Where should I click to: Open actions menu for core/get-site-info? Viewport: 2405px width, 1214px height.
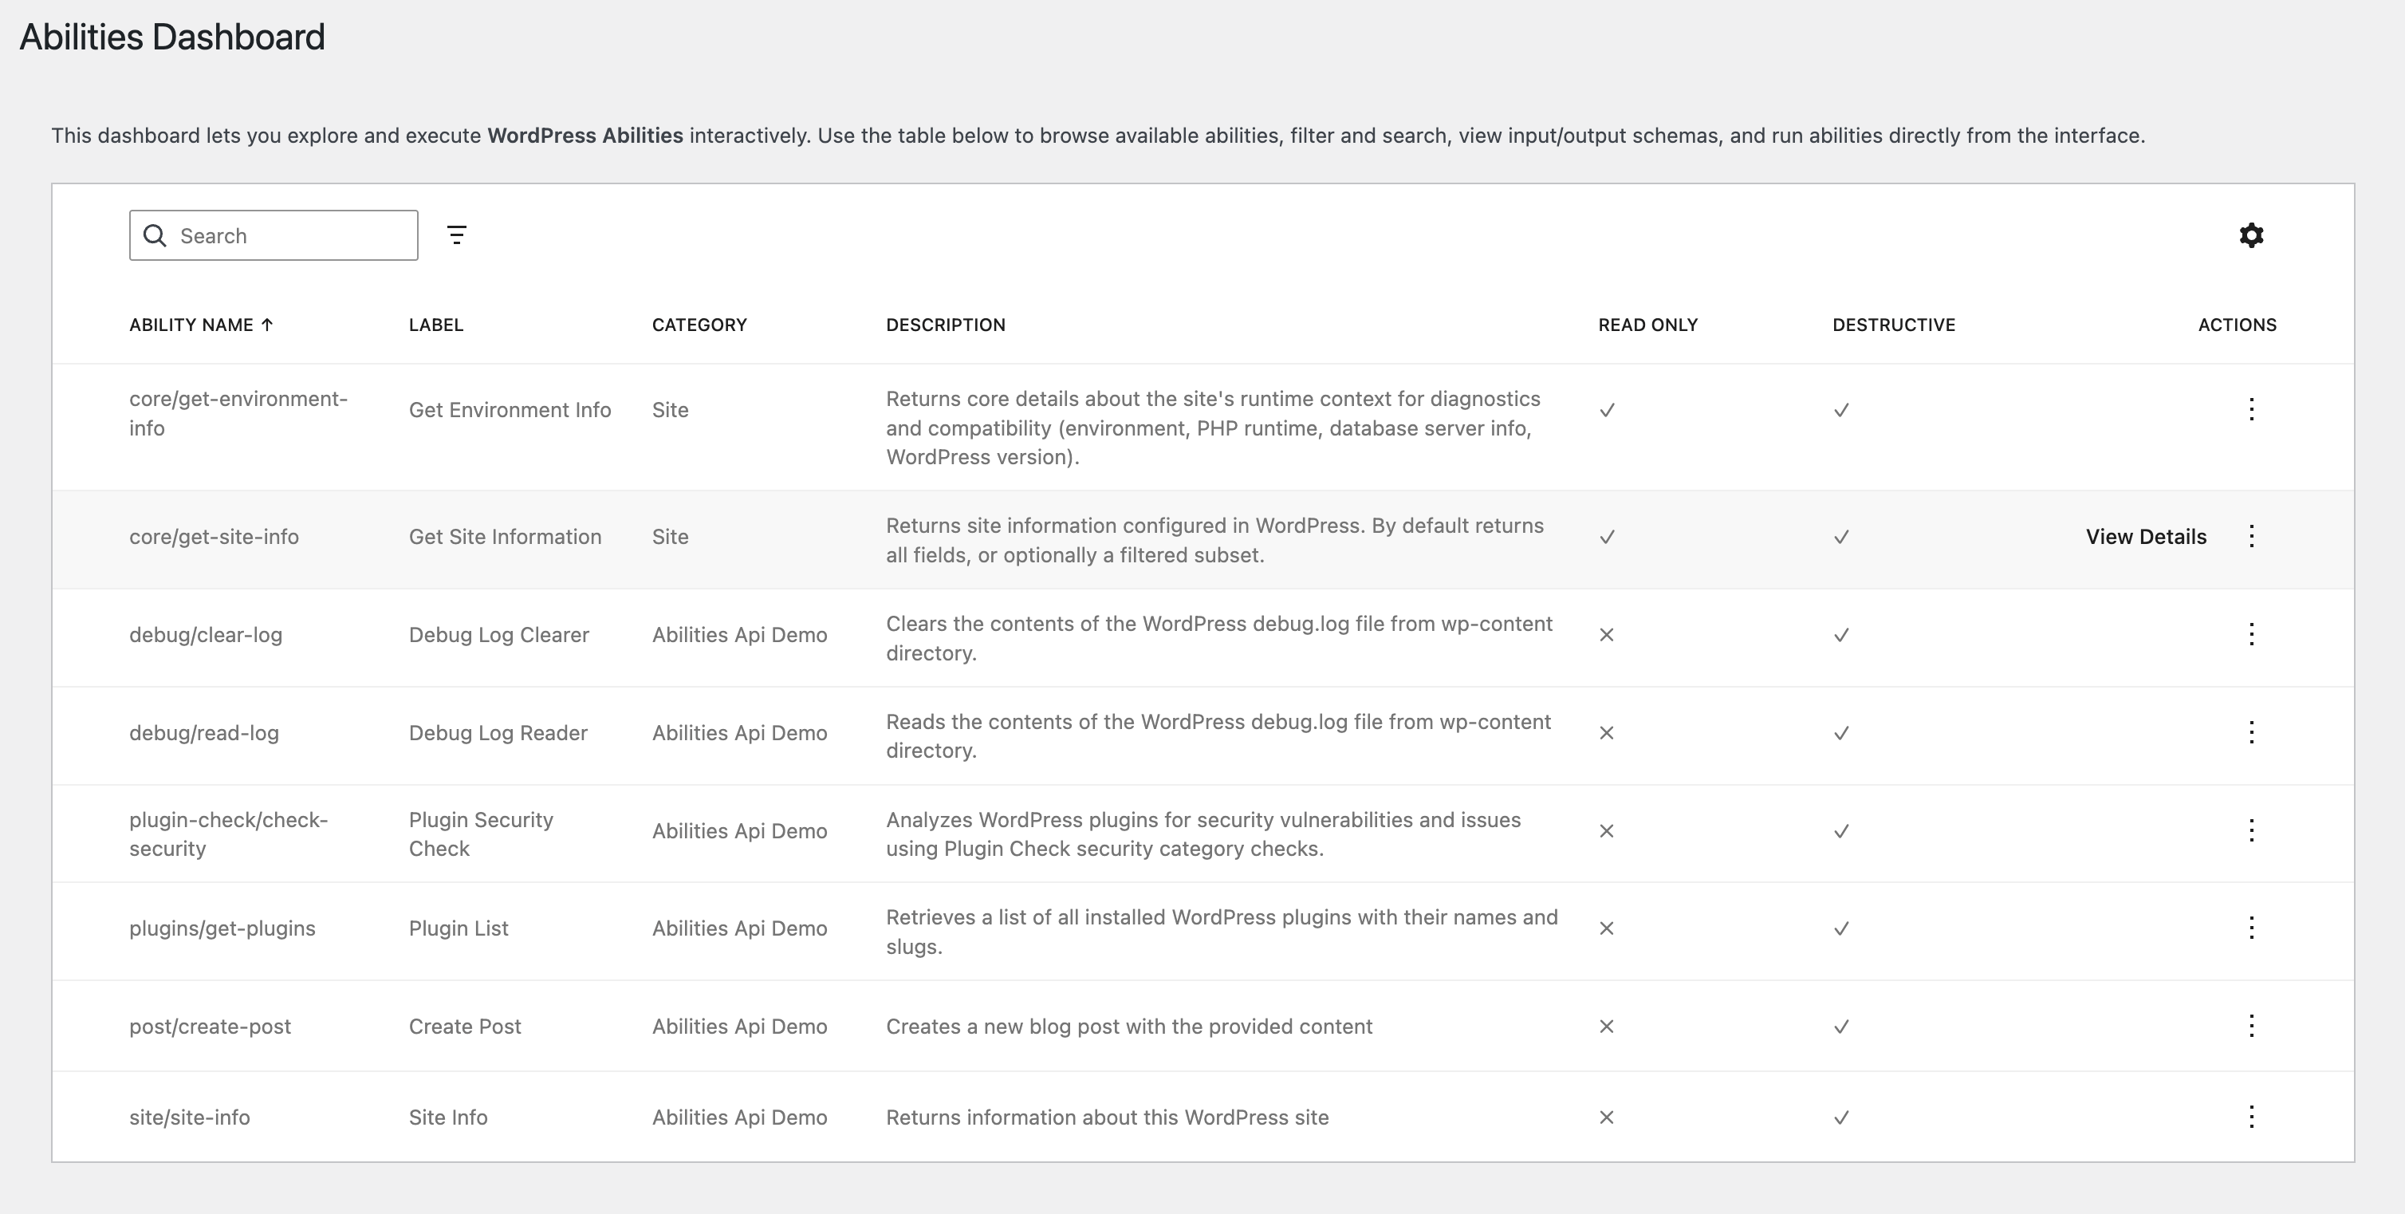[x=2251, y=536]
